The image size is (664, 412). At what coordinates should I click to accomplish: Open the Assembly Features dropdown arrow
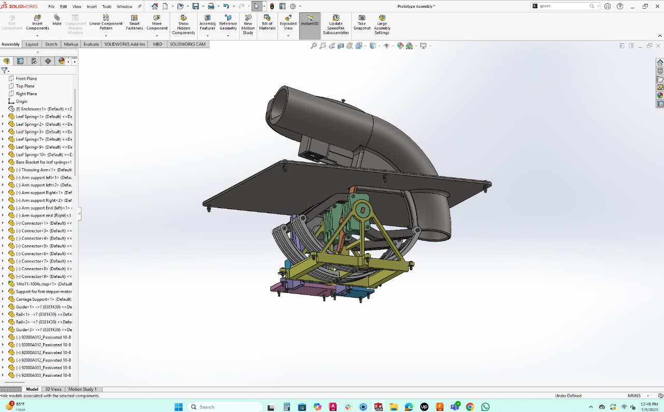pos(208,36)
